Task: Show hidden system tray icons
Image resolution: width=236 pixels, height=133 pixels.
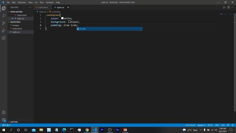Action: coord(201,130)
